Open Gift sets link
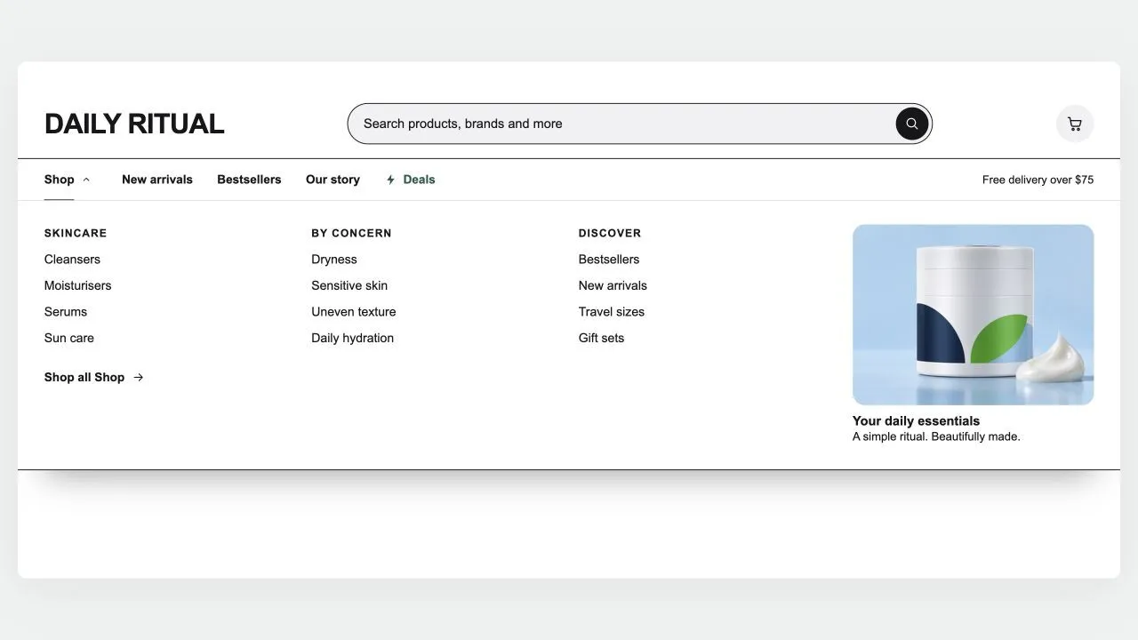This screenshot has height=640, width=1138. click(602, 338)
